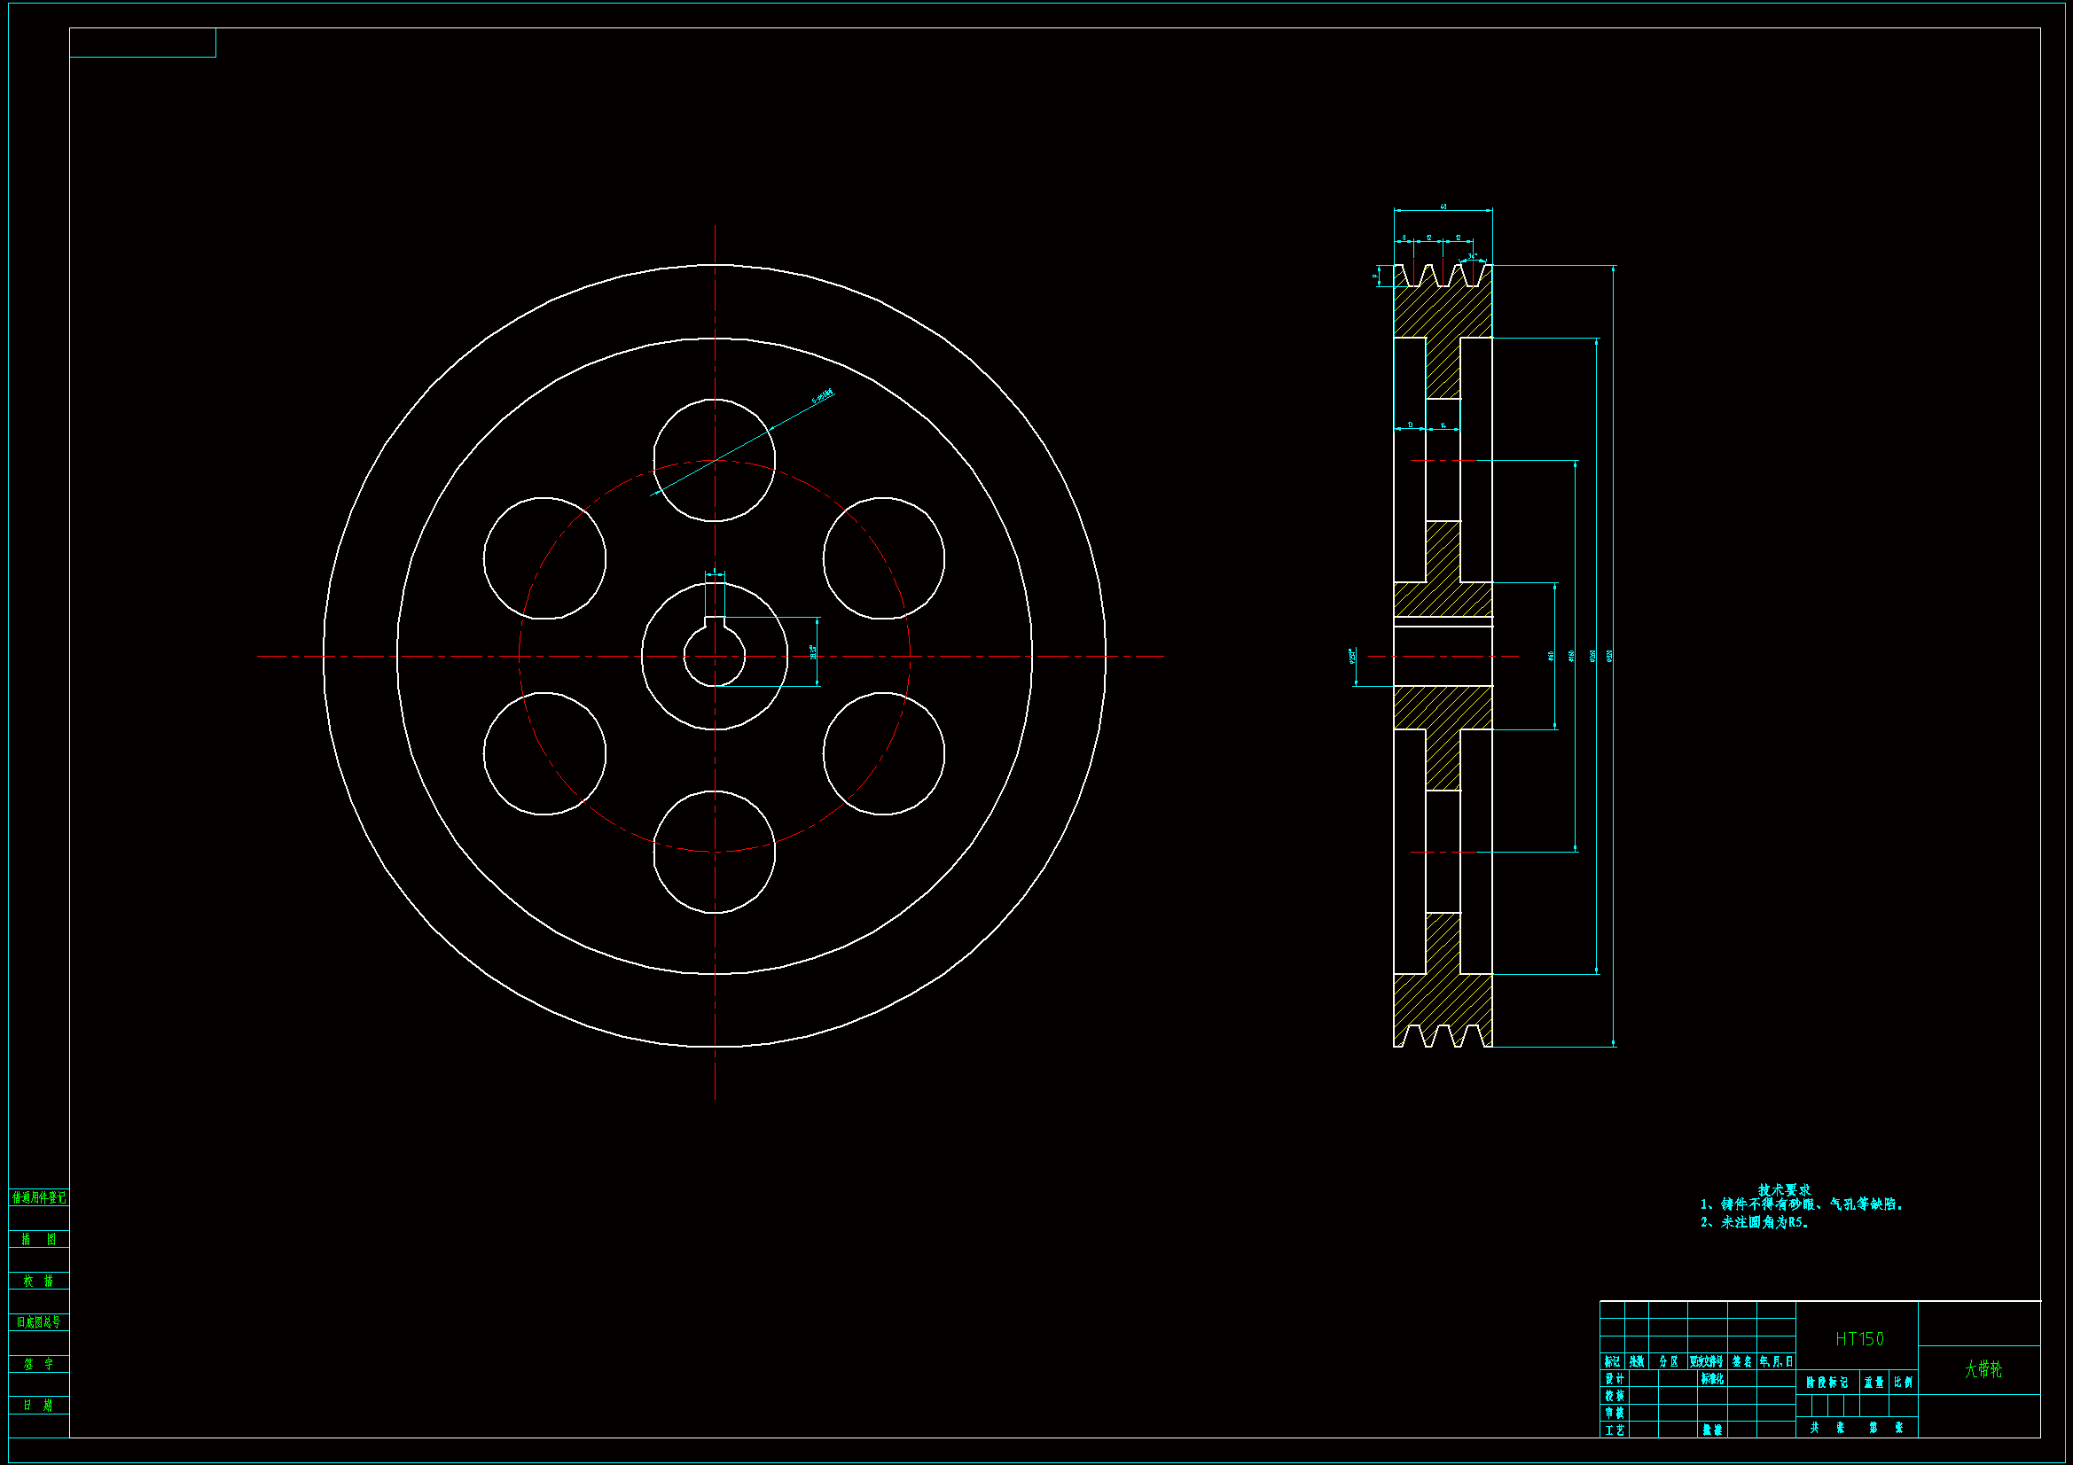Click the 年.月.日 date column header
2073x1465 pixels.
[1776, 1362]
